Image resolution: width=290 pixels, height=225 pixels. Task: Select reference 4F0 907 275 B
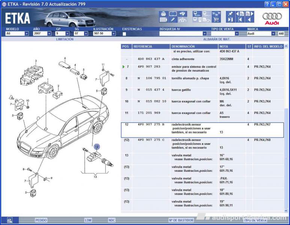click(151, 124)
